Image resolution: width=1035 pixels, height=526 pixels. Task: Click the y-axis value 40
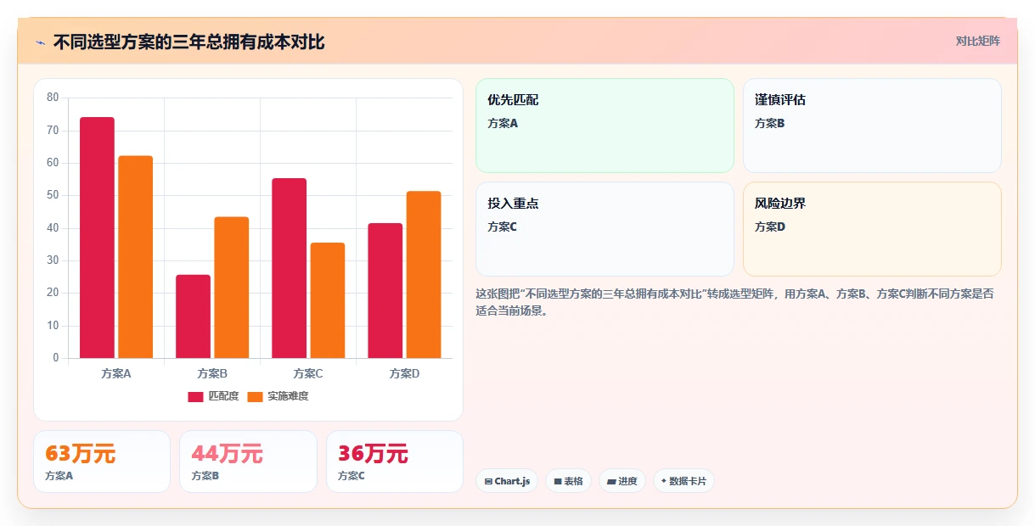point(53,228)
